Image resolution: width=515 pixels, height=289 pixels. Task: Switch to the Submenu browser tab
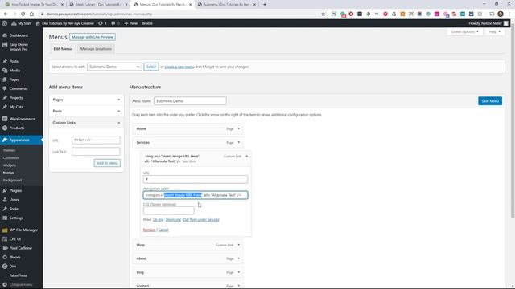(x=226, y=5)
